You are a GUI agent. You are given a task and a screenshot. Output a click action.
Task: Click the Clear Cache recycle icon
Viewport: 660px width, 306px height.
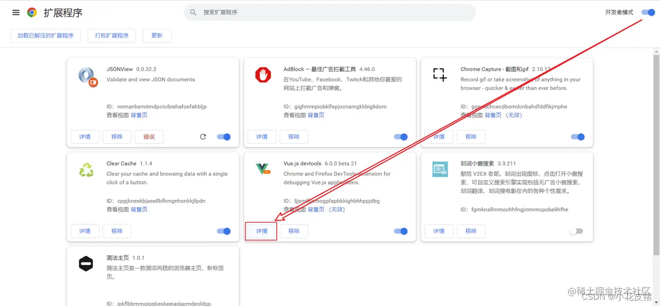[86, 169]
